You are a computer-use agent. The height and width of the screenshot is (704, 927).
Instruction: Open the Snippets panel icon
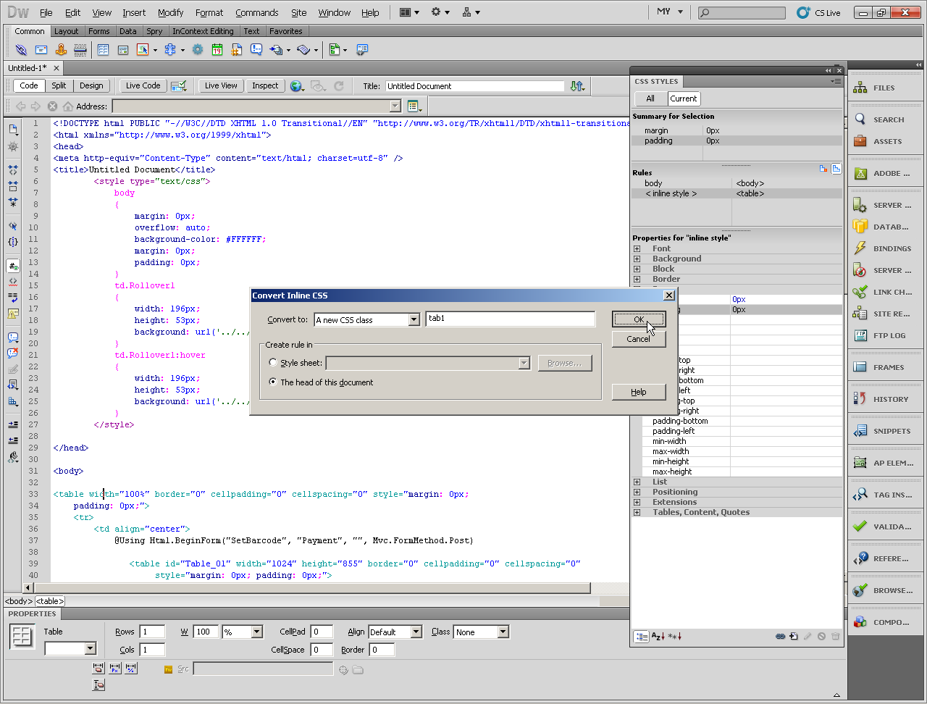[x=860, y=431]
